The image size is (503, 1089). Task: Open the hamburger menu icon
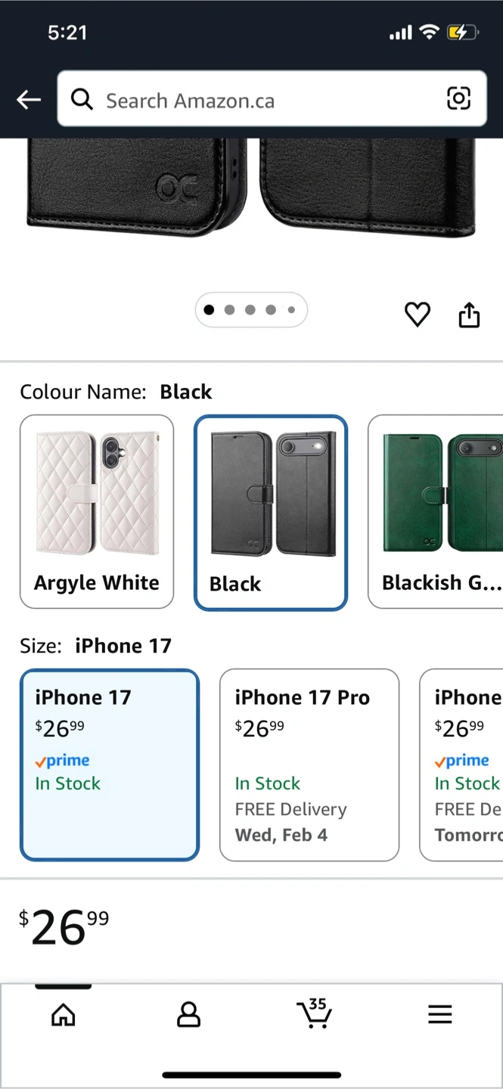pos(439,1015)
